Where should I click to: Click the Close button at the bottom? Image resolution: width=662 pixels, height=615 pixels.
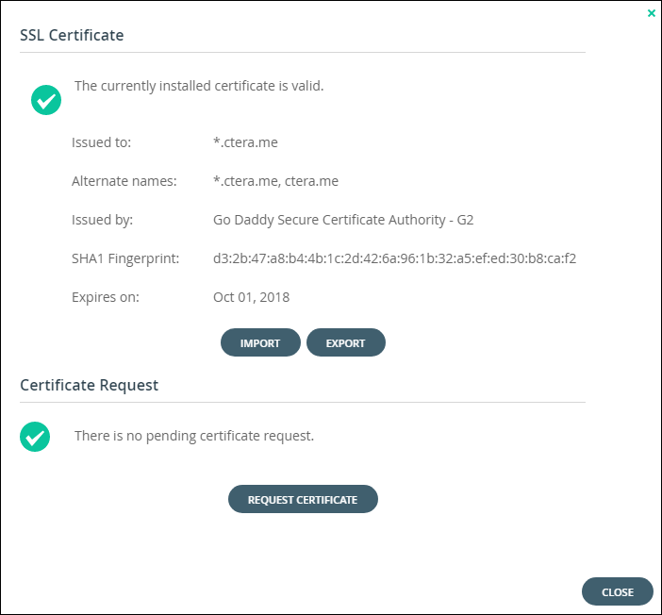click(618, 591)
